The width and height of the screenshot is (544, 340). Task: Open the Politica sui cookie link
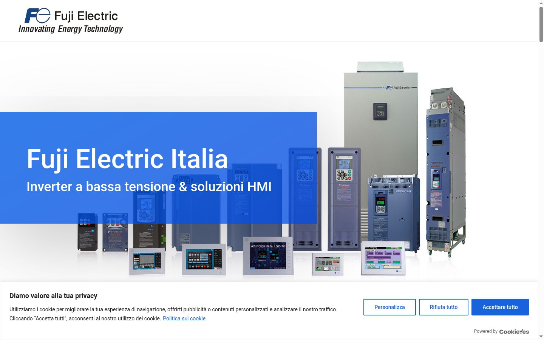pyautogui.click(x=184, y=318)
